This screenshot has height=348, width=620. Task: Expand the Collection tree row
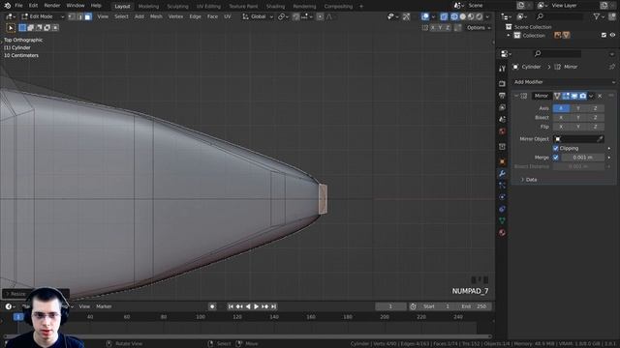[509, 36]
